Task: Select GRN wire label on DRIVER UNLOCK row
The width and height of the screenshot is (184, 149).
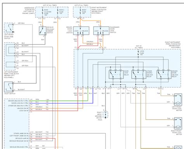Action: tap(37, 99)
